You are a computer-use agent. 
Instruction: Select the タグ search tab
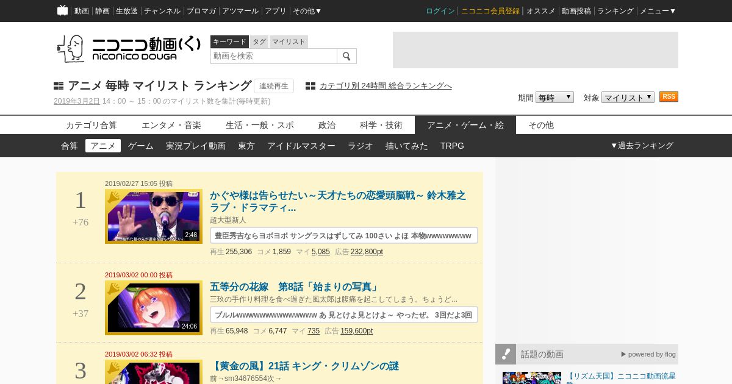pos(259,41)
